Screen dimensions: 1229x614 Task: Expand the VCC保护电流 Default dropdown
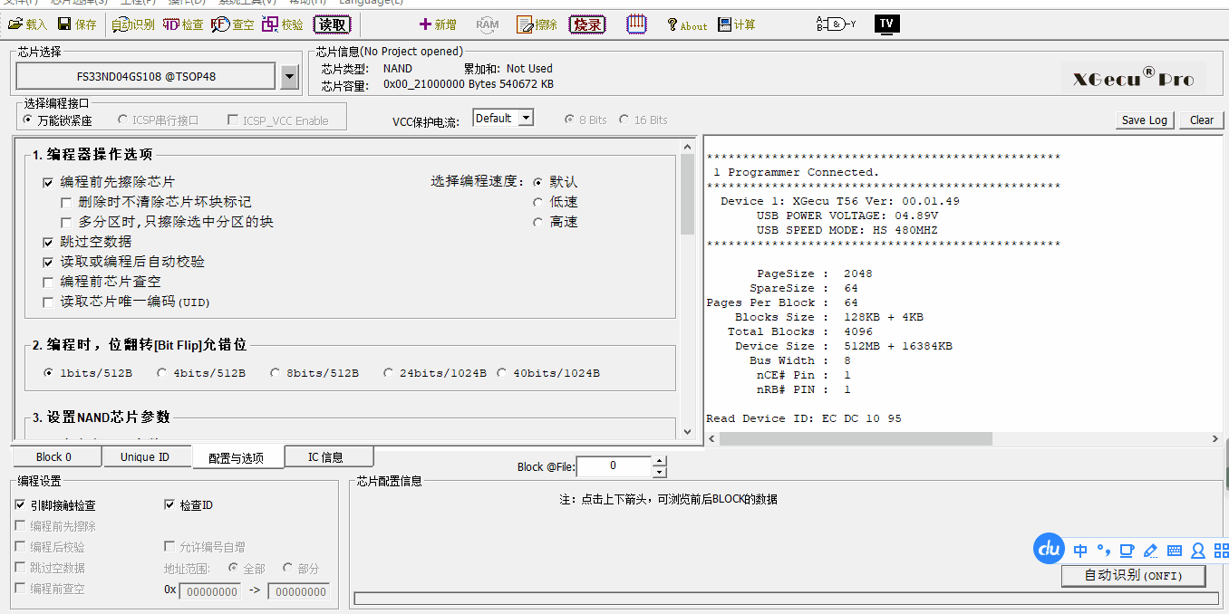click(526, 118)
